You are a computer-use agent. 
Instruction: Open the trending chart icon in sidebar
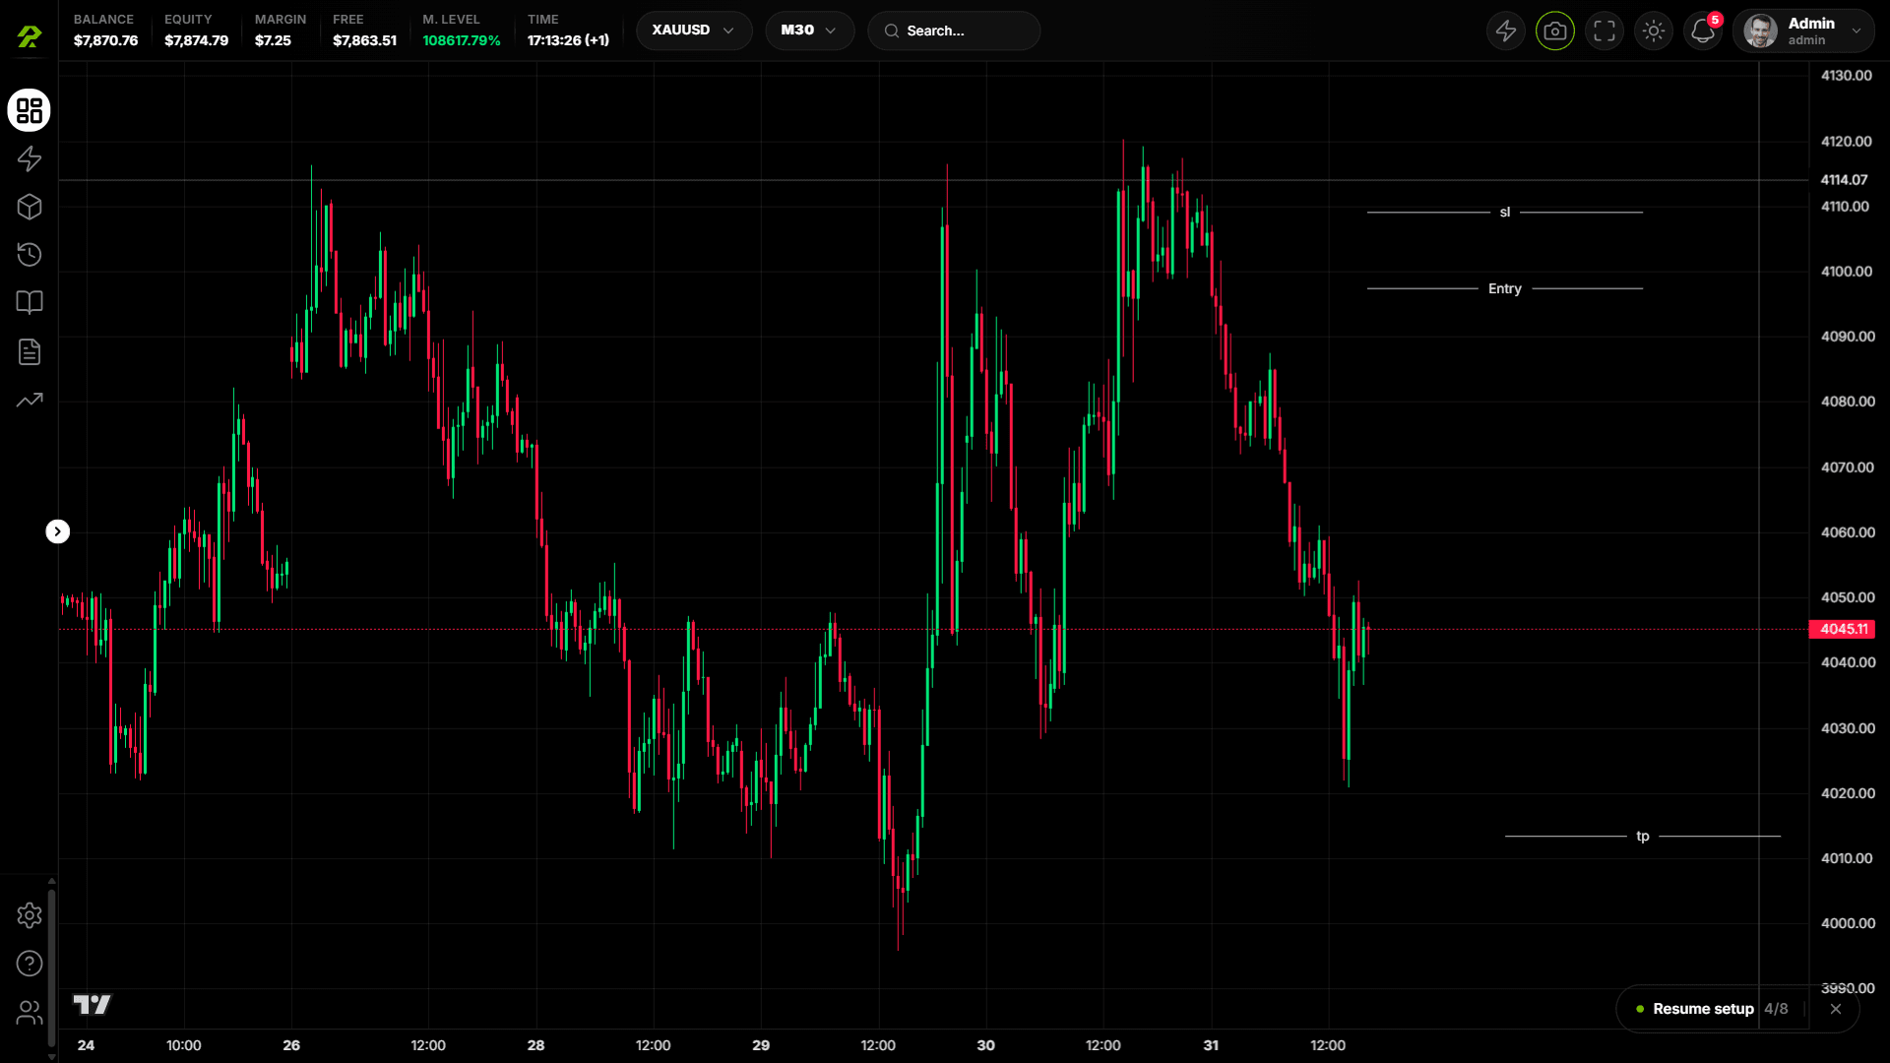pos(30,400)
